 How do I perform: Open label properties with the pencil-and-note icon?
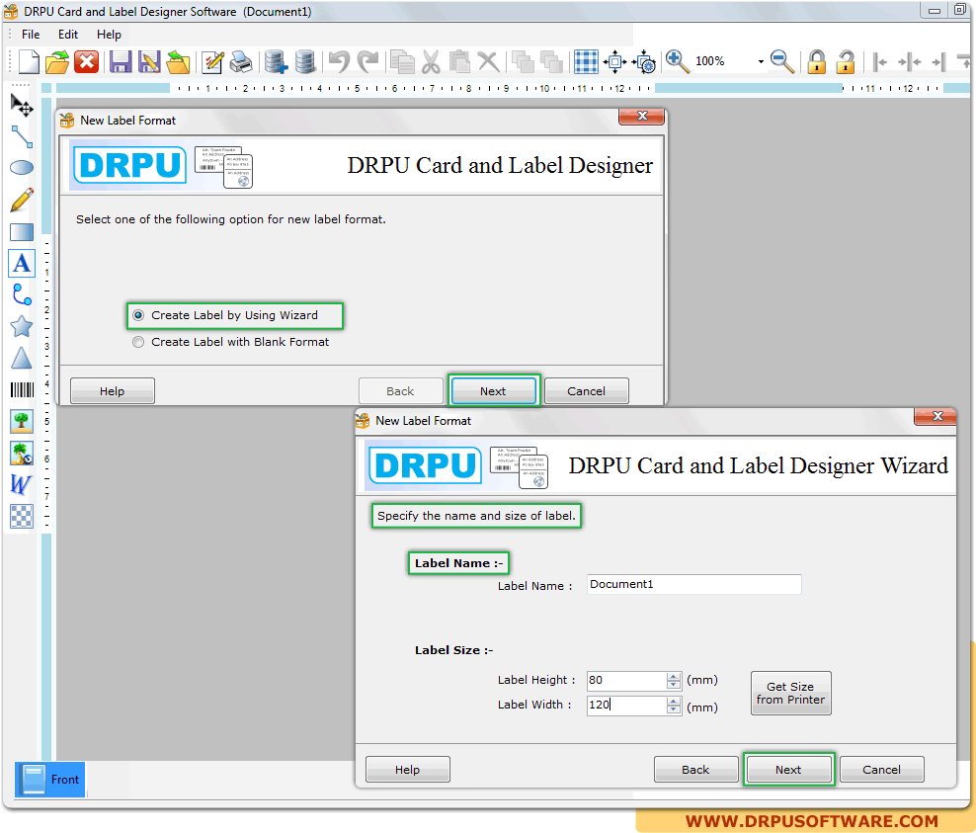click(x=212, y=61)
